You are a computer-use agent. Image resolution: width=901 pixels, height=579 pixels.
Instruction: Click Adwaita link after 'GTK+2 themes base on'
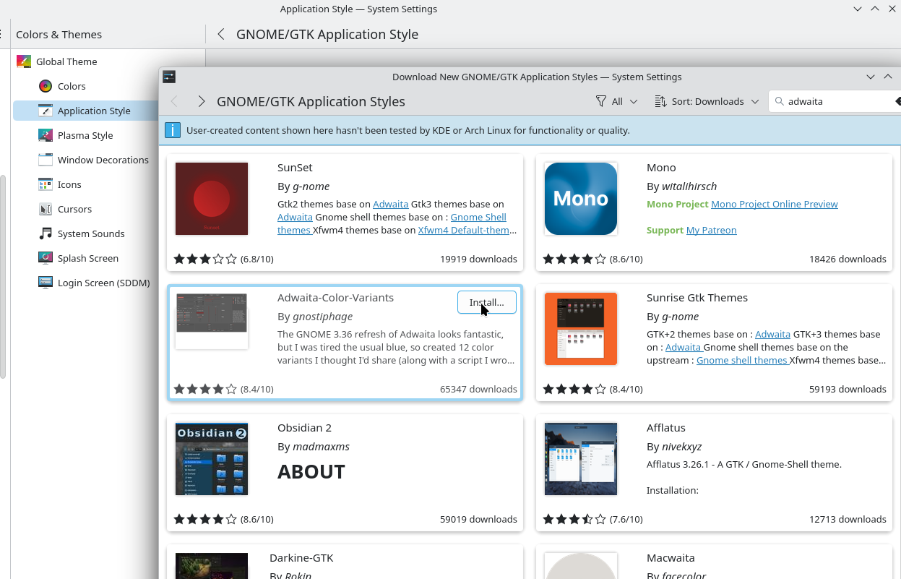click(772, 334)
